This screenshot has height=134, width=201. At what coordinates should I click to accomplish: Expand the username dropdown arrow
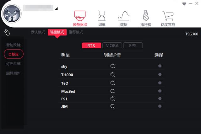pyautogui.click(x=57, y=8)
